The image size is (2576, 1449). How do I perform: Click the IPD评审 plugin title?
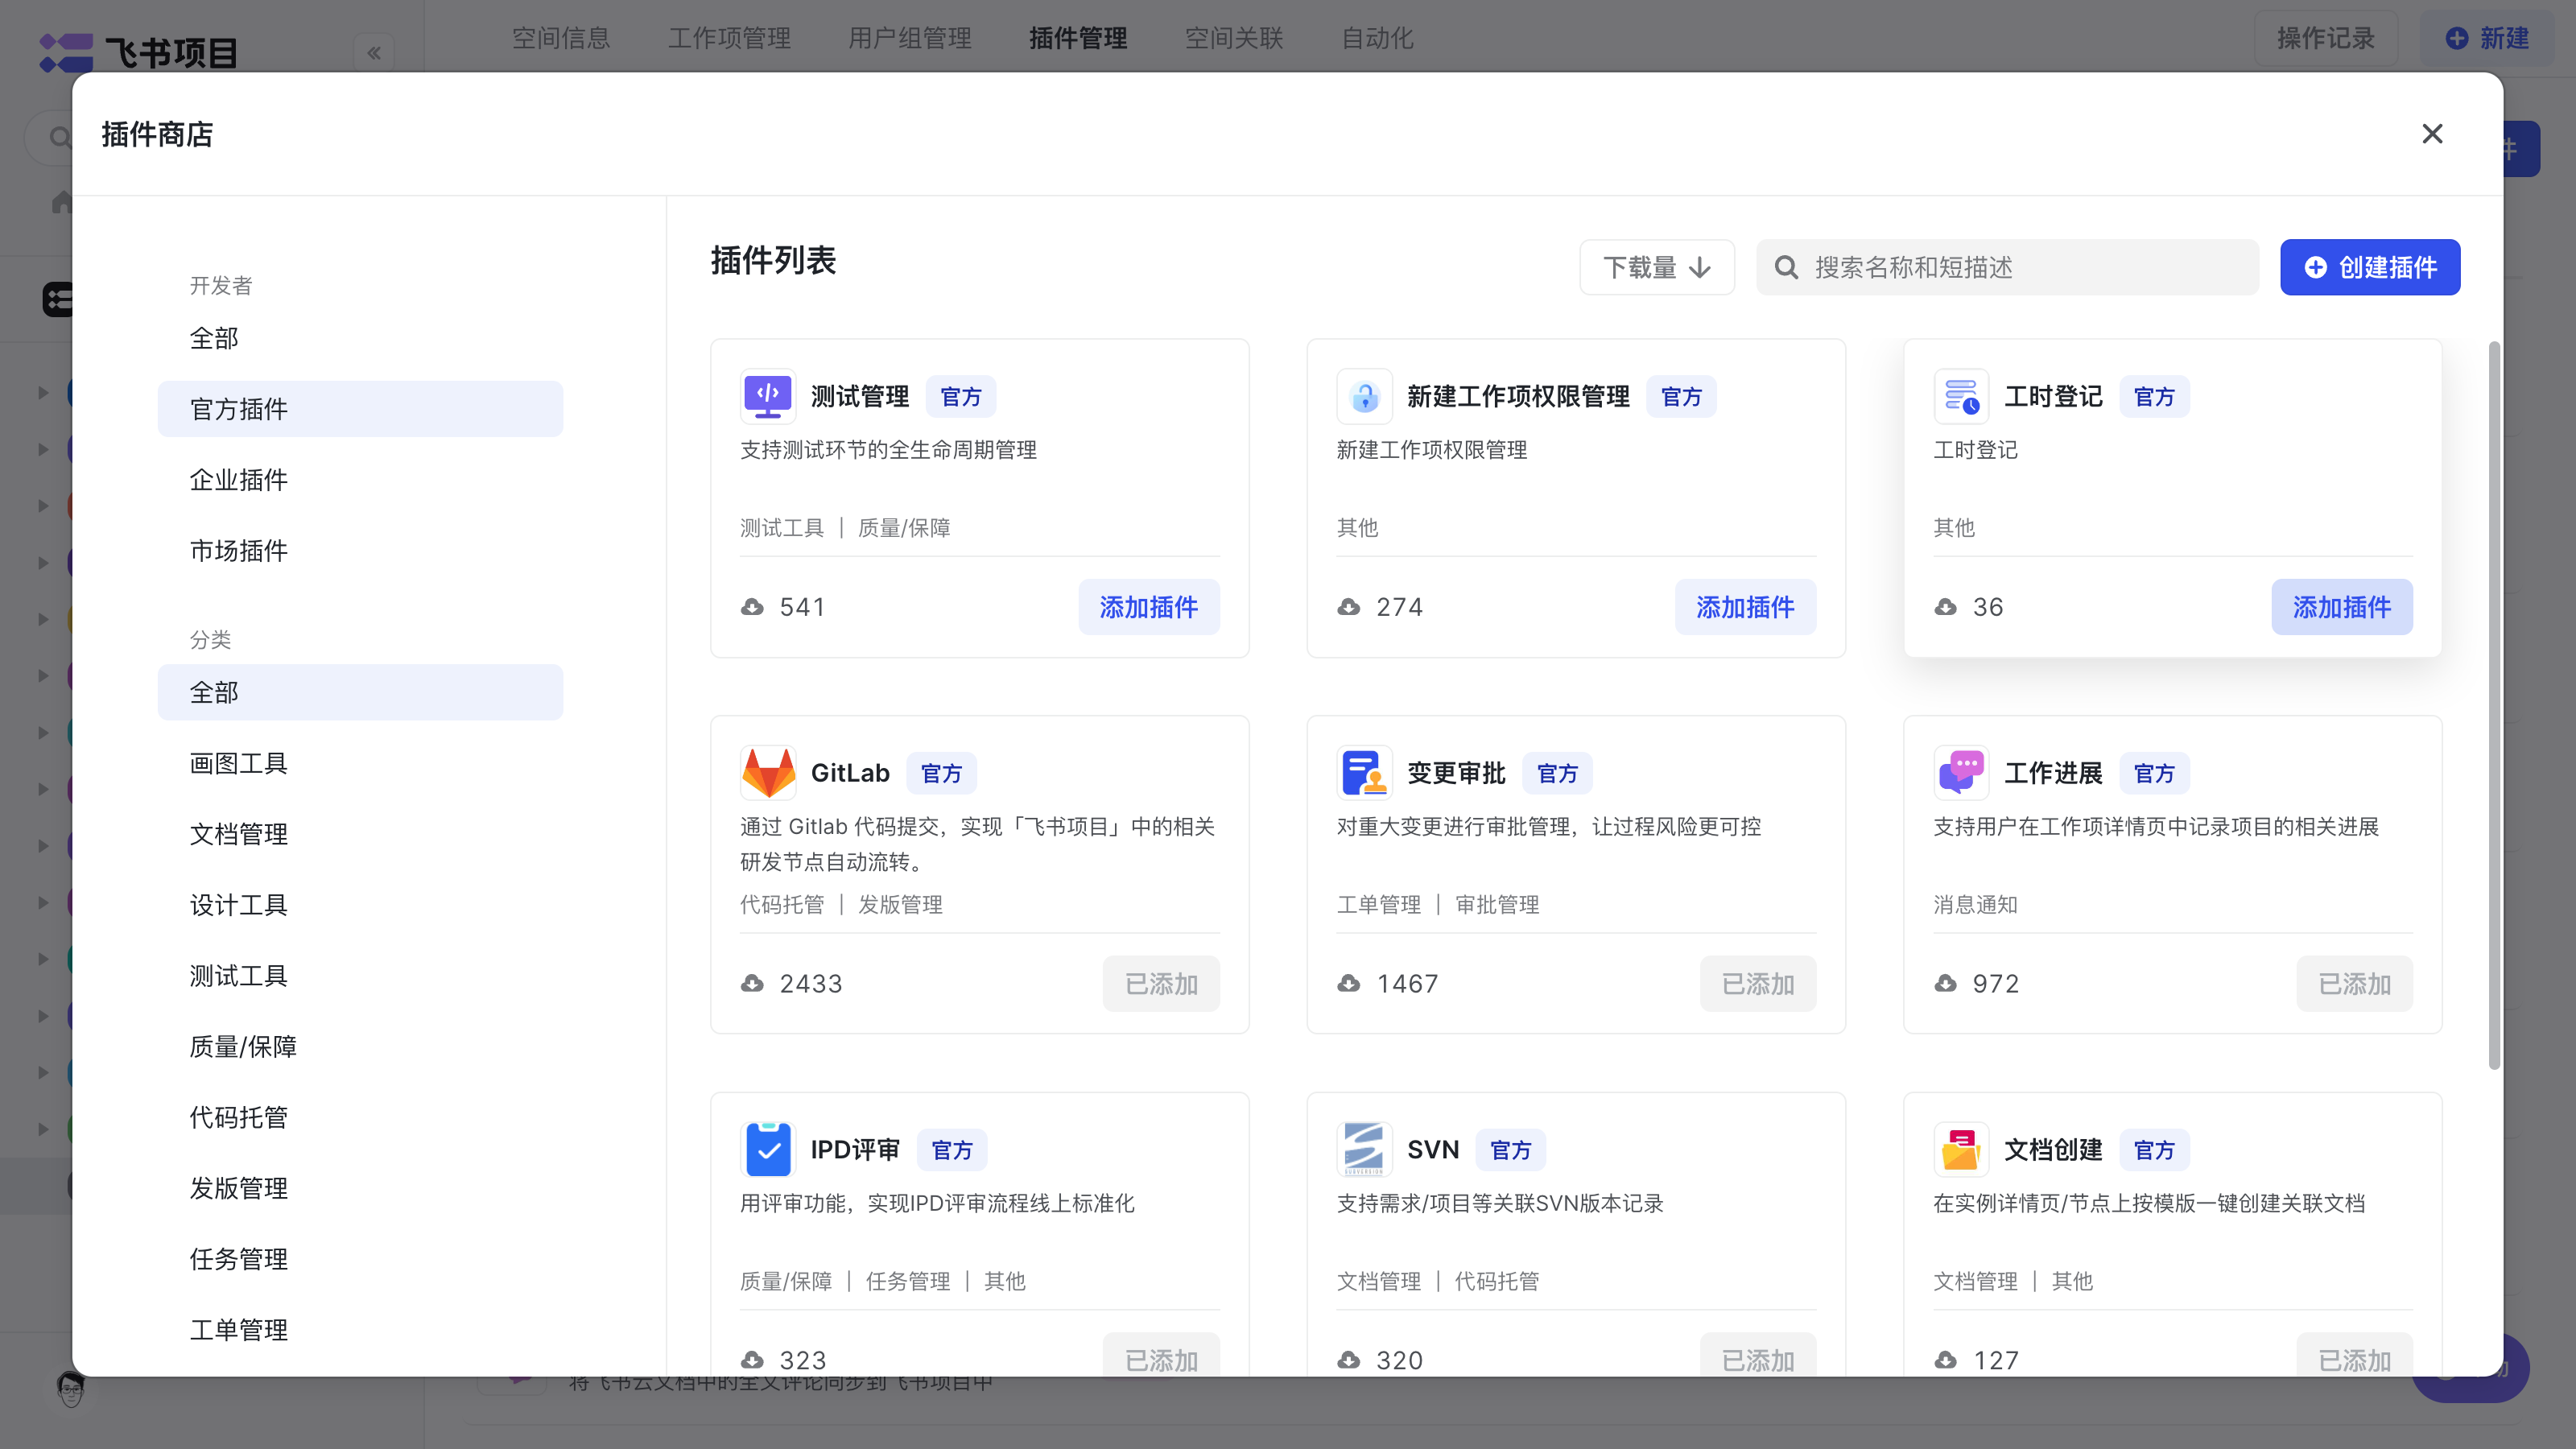tap(855, 1150)
